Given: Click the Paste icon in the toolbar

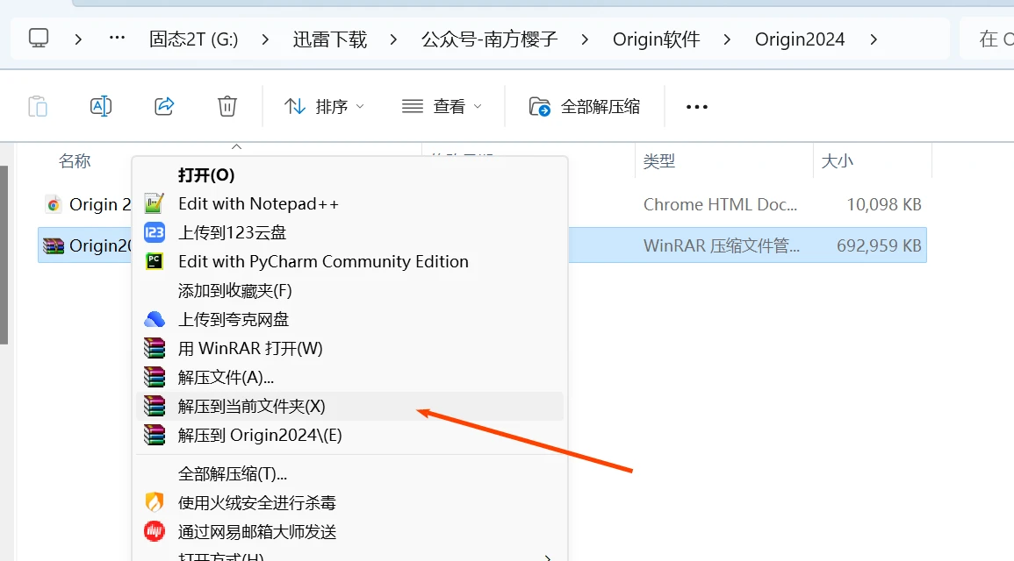Looking at the screenshot, I should pos(38,105).
